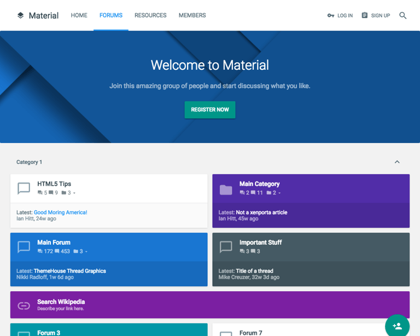Go to the Home tab

(79, 15)
